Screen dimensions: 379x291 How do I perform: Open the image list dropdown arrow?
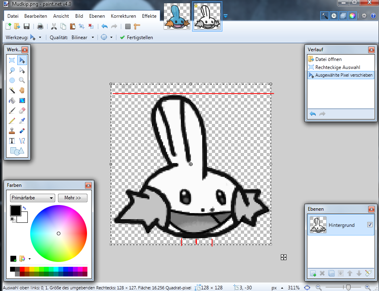[226, 16]
